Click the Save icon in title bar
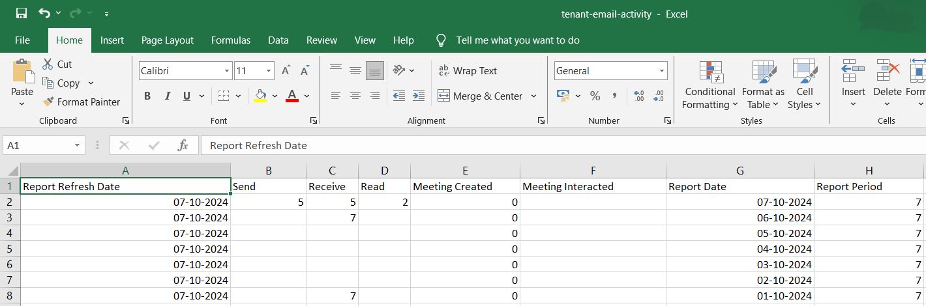Viewport: 926px width, 306px height. [x=21, y=13]
